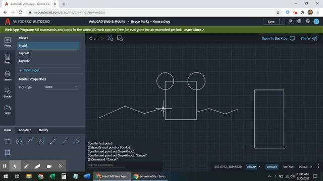Expand the POLAR options arrow
Image resolution: width=323 pixels, height=181 pixels.
click(x=311, y=167)
